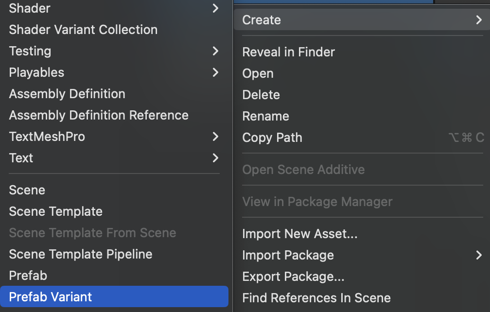490x312 pixels.
Task: Choose Import New Asset
Action: [300, 234]
